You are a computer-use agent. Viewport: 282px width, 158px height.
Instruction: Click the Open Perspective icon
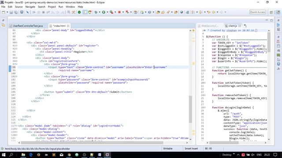click(x=271, y=12)
